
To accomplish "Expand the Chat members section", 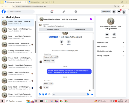I will click(111, 47).
